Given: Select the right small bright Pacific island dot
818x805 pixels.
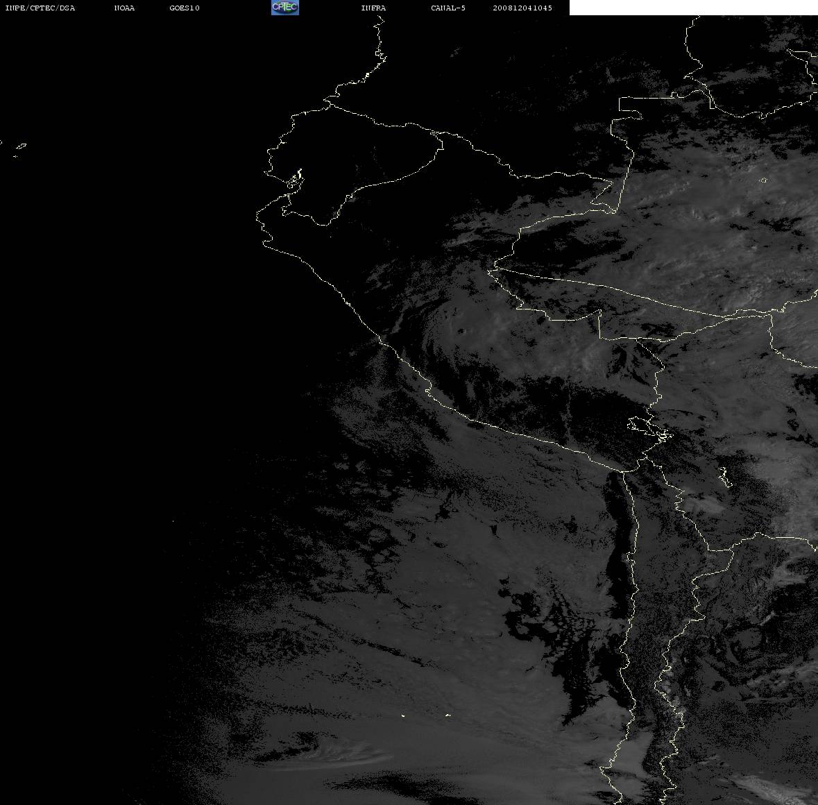Looking at the screenshot, I should tap(448, 715).
